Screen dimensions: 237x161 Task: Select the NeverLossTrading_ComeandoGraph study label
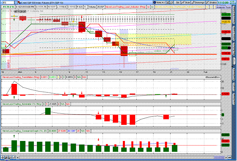(x=23, y=130)
